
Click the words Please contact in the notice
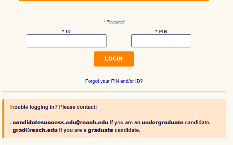point(78,107)
